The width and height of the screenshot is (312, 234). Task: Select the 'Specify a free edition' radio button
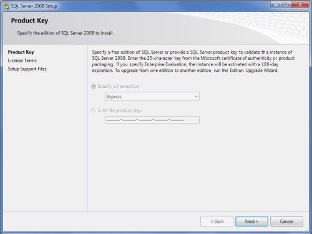coord(94,86)
